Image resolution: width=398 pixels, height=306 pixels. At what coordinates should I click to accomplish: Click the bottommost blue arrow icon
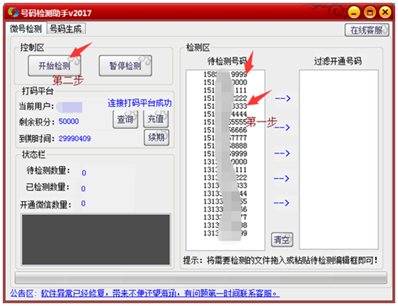[x=282, y=203]
